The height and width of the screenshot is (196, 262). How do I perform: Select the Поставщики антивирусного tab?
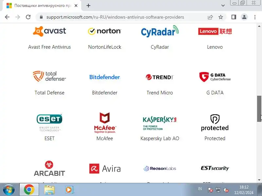click(x=42, y=6)
